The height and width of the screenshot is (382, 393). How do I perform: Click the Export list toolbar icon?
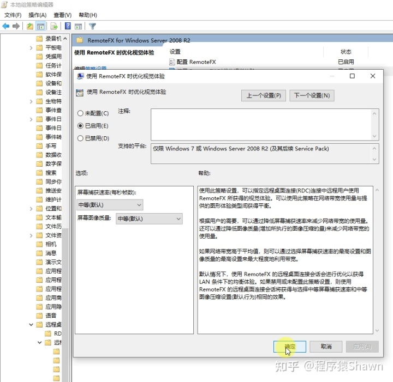coord(54,26)
